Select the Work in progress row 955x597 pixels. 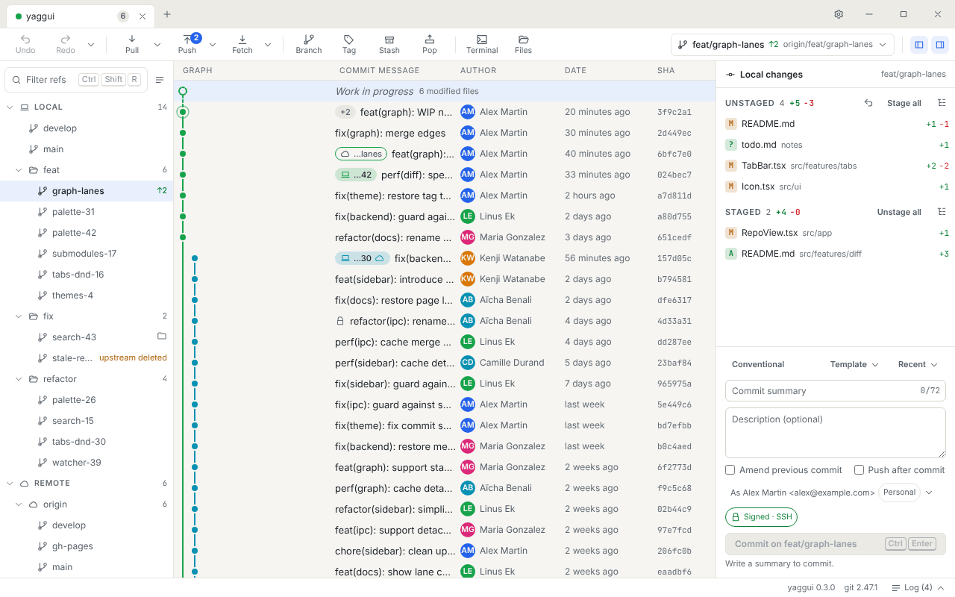445,91
